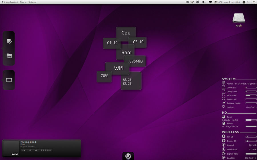Open the Applicazioni menu

[12, 2]
